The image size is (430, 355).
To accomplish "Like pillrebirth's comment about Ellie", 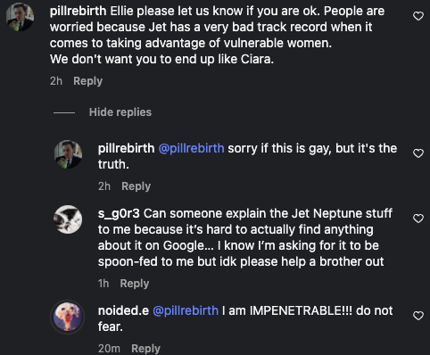I will coord(418,16).
